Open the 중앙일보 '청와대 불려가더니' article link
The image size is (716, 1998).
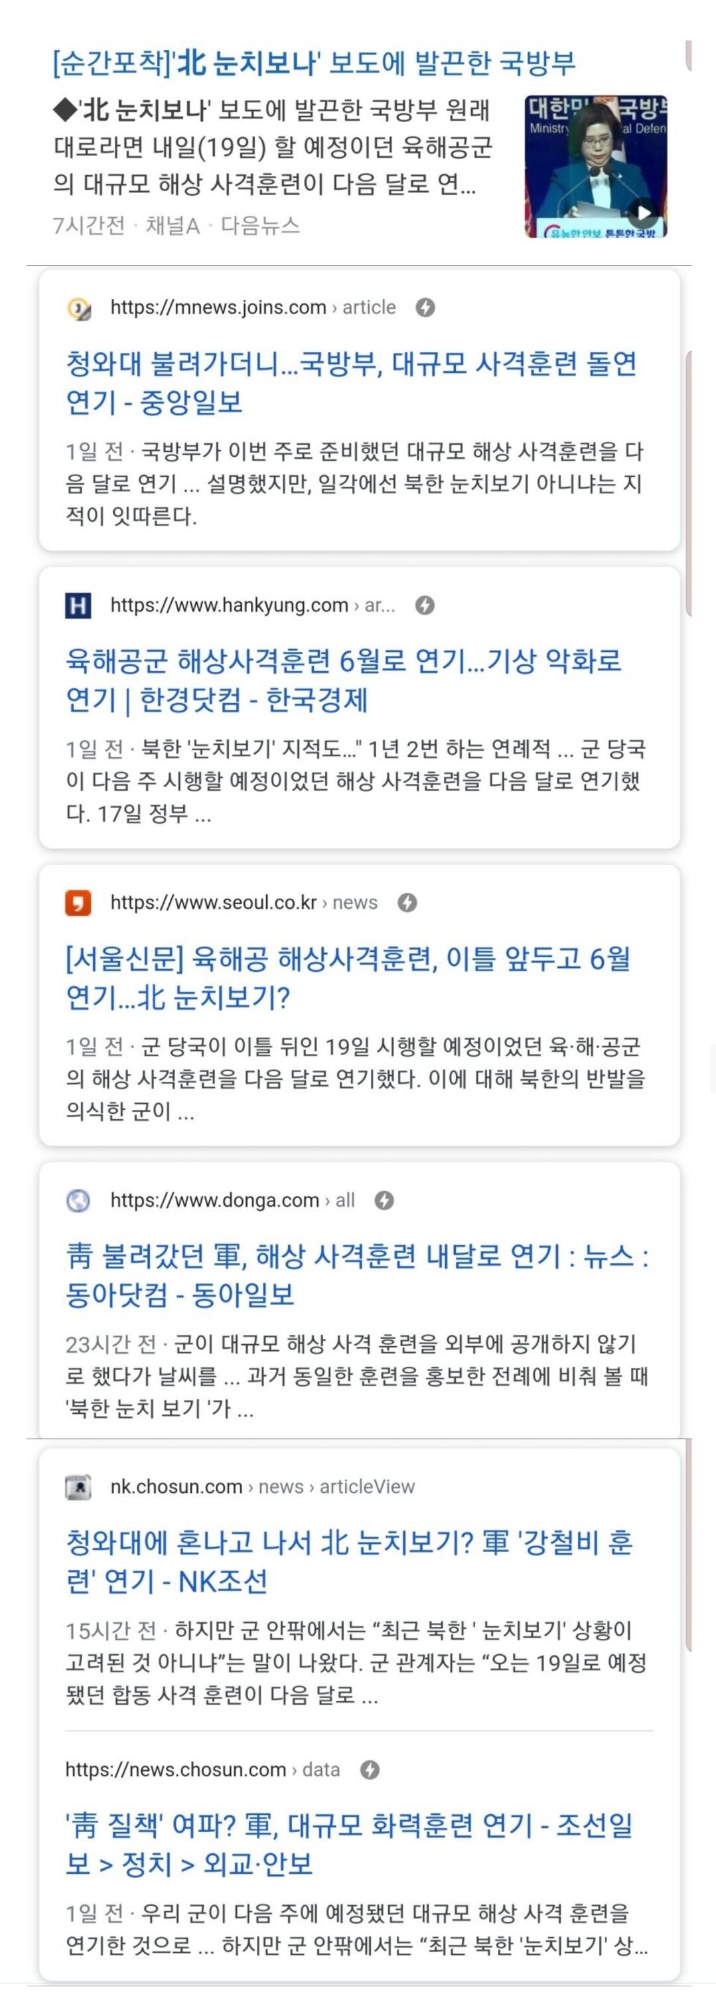(349, 382)
